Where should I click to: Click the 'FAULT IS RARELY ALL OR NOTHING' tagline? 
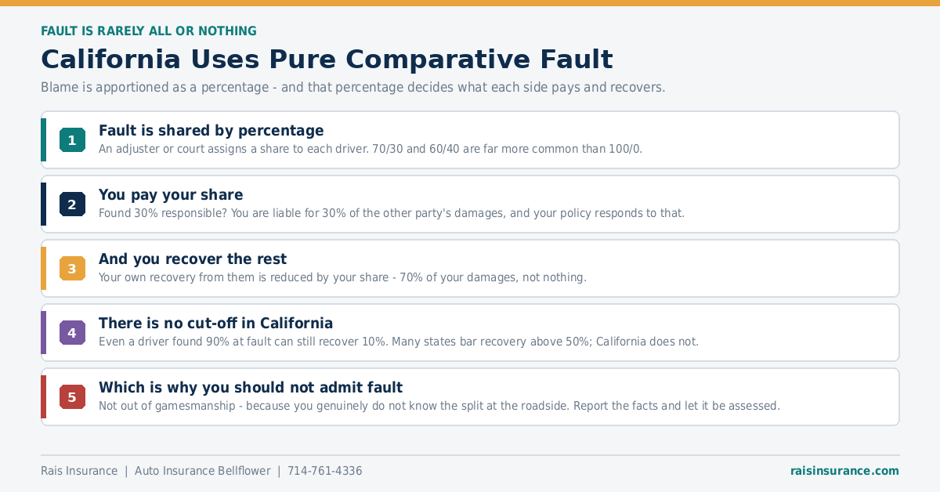click(x=149, y=31)
